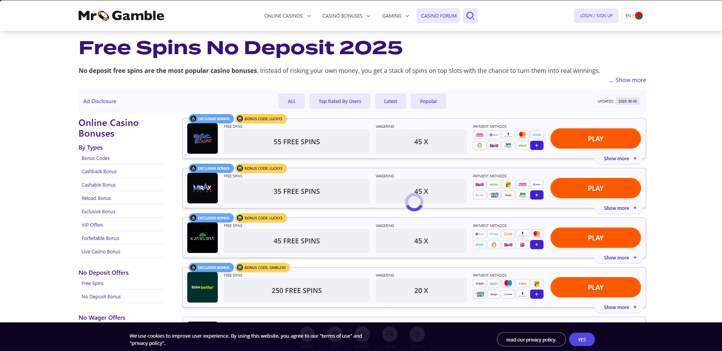Open the VIP Offers sidebar link
The width and height of the screenshot is (722, 351).
coord(92,225)
